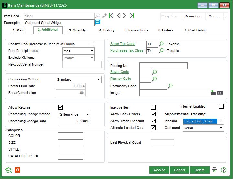Enable Confirm Cost Increase in Receipt checkbox
Image resolution: width=233 pixels, height=179 pixels.
(92, 44)
